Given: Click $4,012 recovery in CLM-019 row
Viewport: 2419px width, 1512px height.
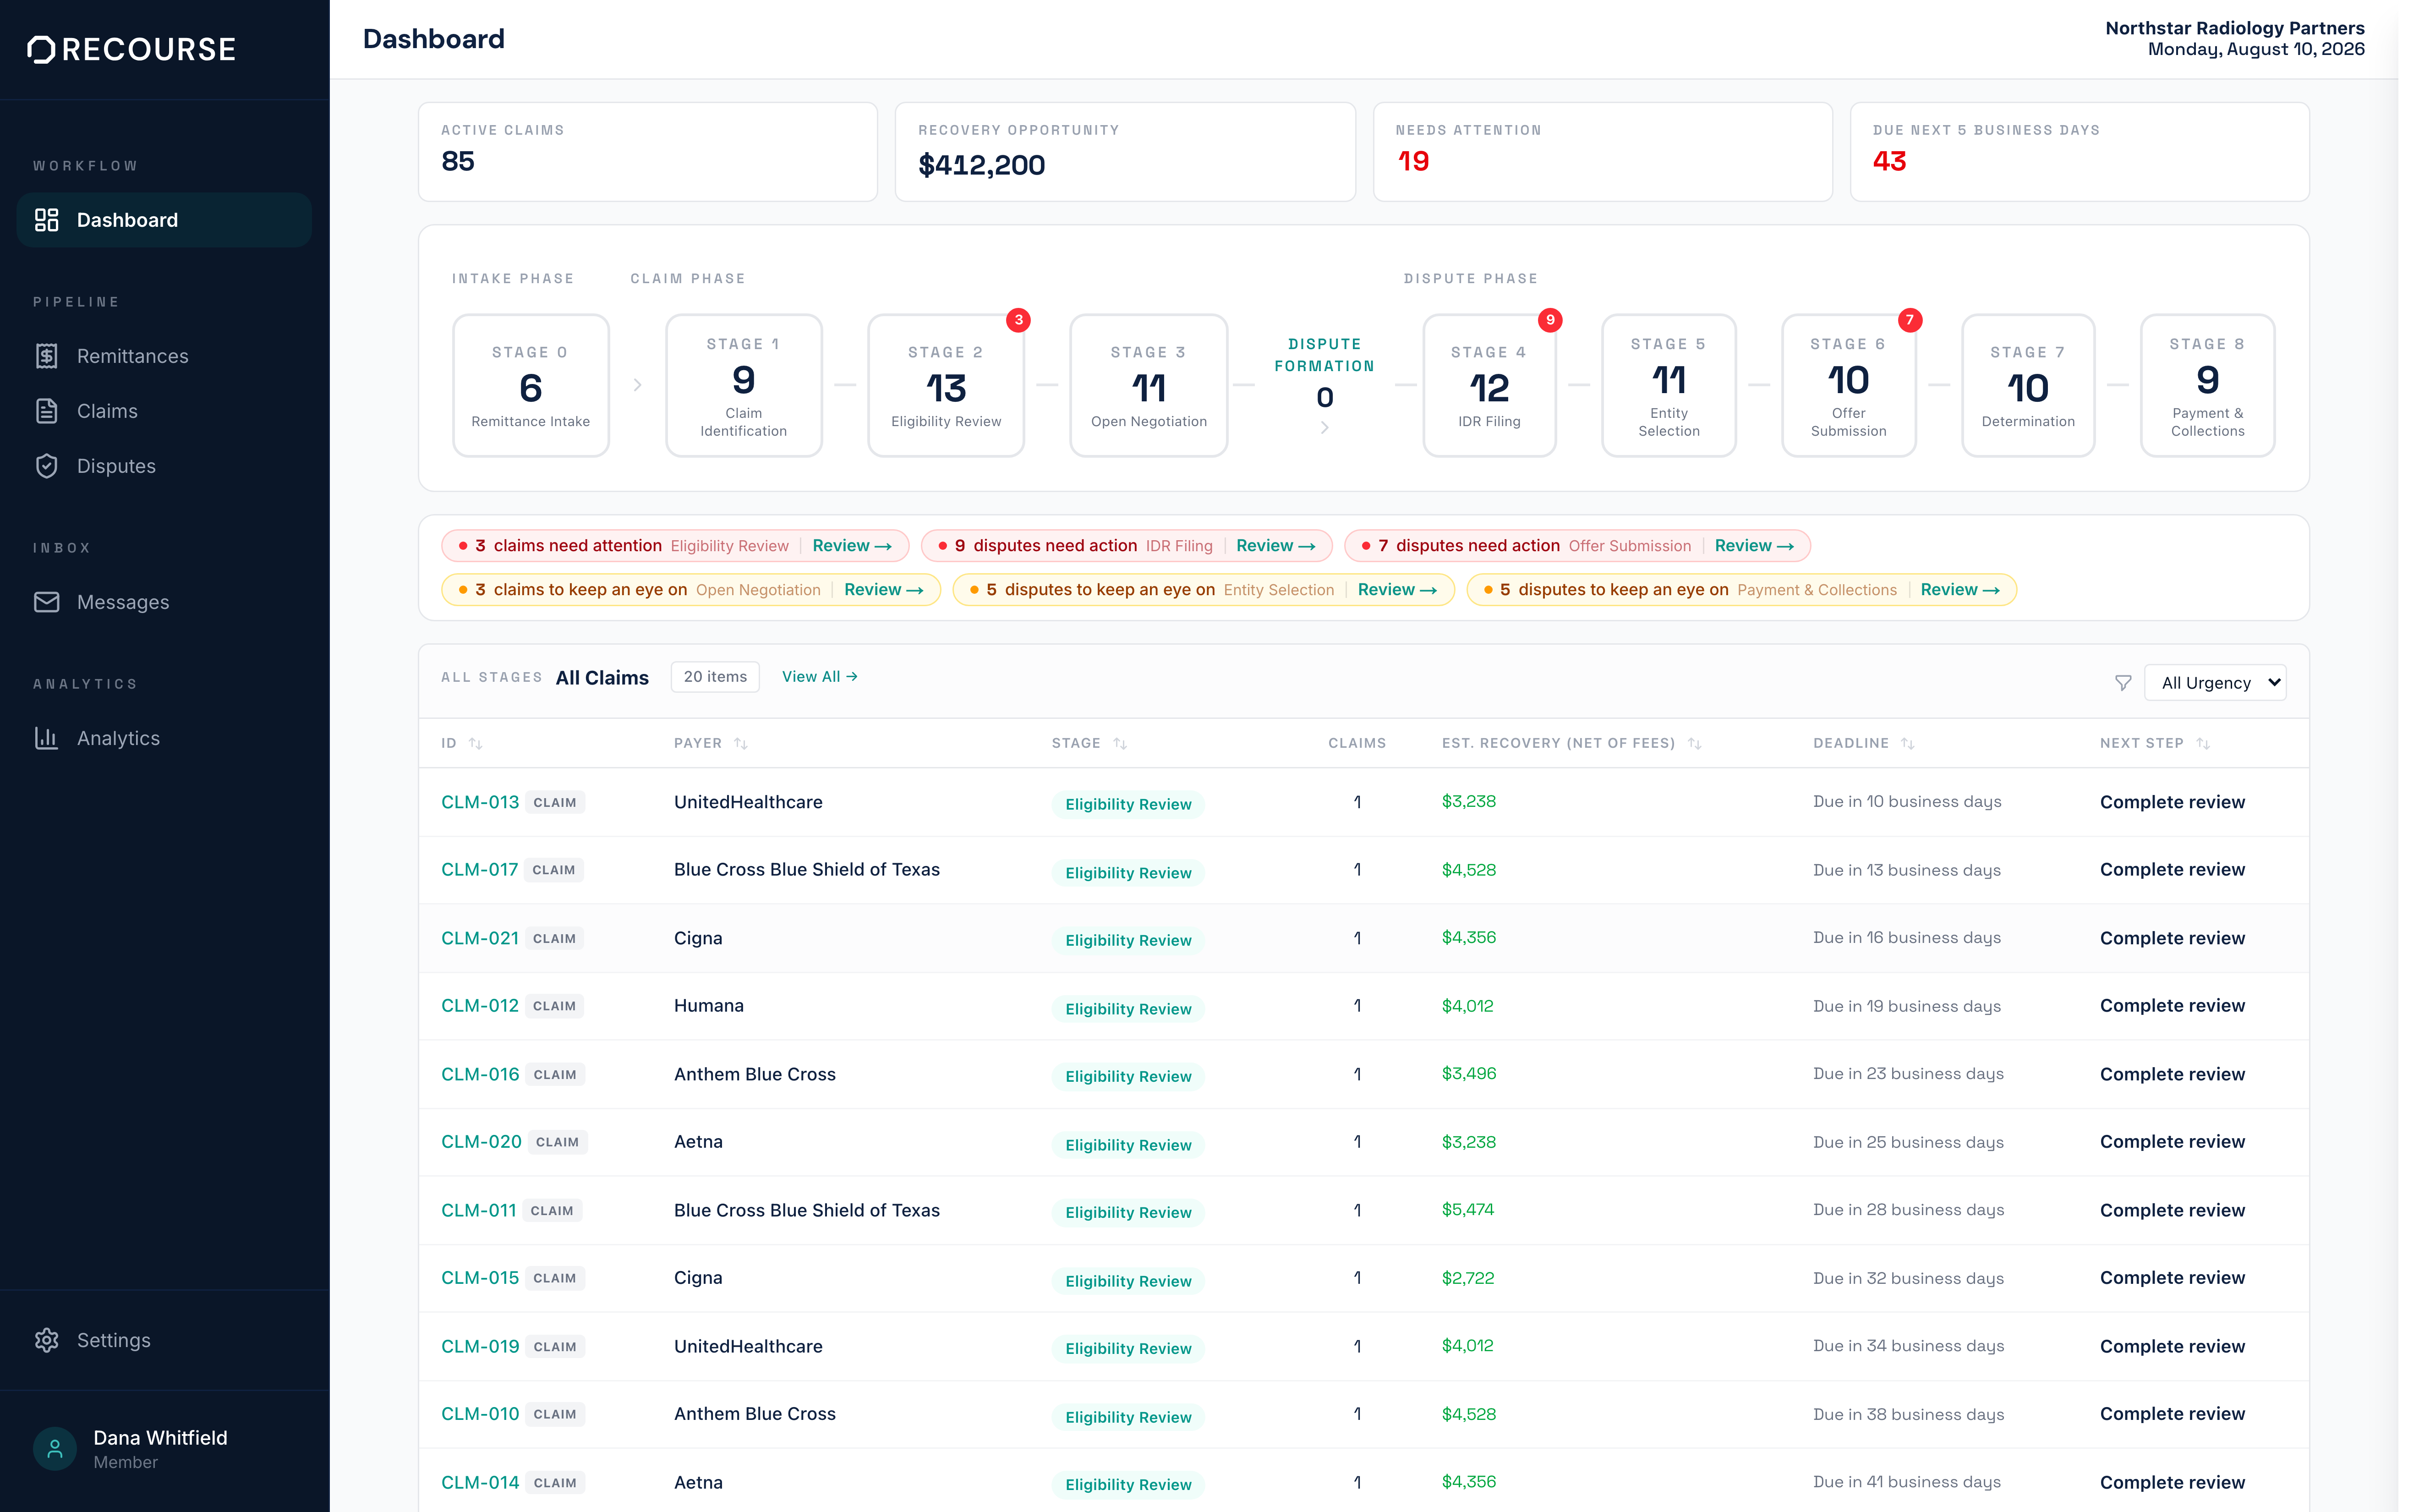Looking at the screenshot, I should click(x=1467, y=1346).
